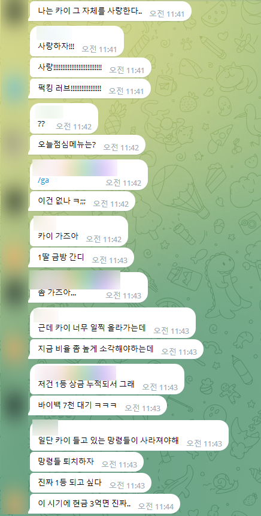Viewport: 261px width, 516px height.
Task: Open blurred sender name above '??' message
Action: 49,112
